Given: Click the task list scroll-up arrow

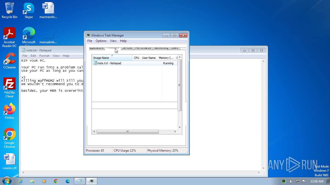Looking at the screenshot, I should coord(180,57).
